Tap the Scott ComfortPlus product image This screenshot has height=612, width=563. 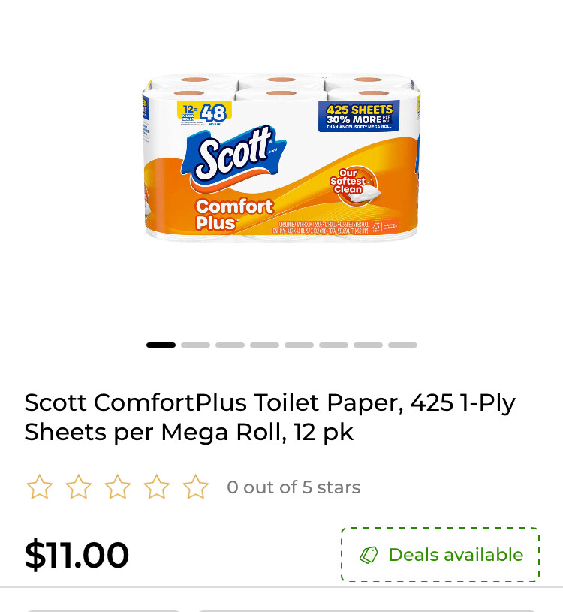coord(281,157)
